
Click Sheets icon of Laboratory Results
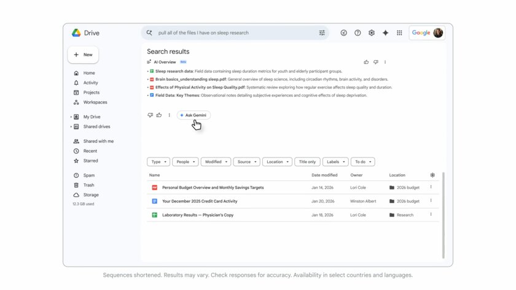(x=154, y=215)
